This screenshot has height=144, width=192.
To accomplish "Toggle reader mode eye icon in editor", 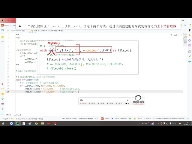I will coord(172,35).
